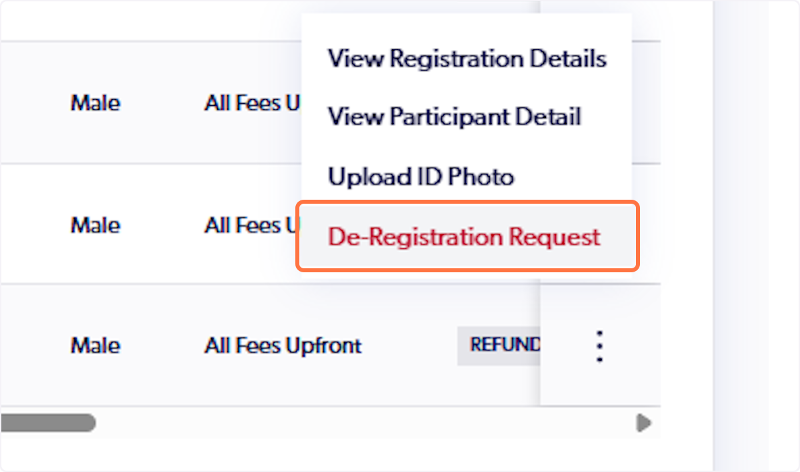Click the REFUND status badge
The image size is (800, 472).
(x=499, y=346)
